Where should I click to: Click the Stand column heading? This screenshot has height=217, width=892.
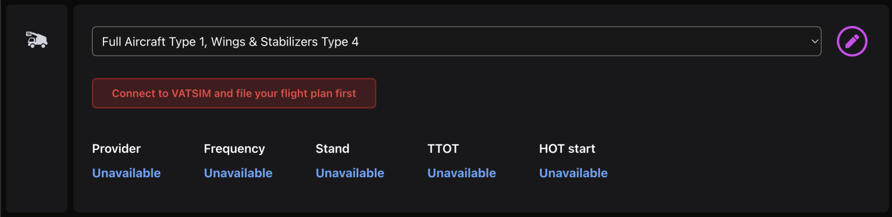click(x=332, y=149)
